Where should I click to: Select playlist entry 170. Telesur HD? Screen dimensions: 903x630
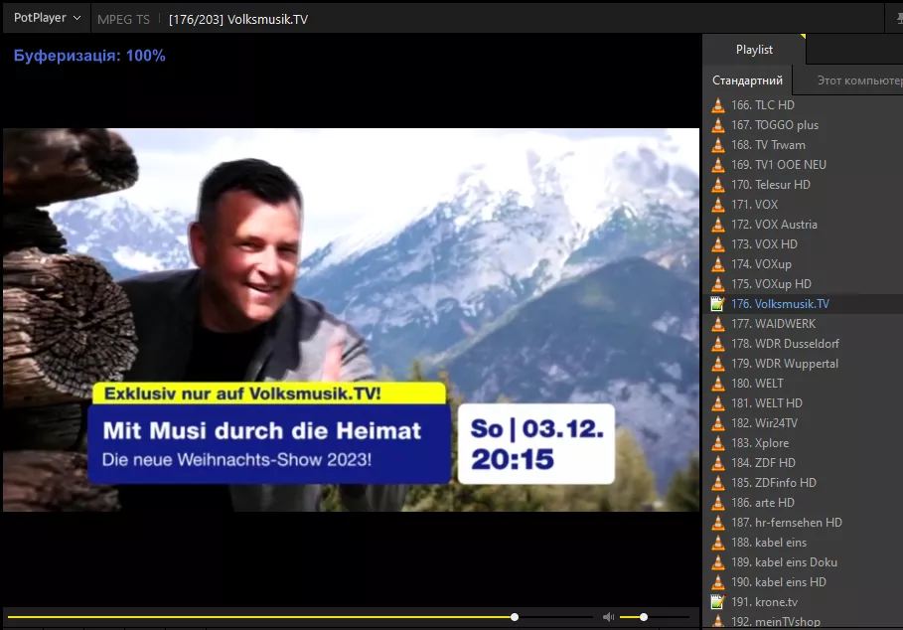tap(803, 184)
